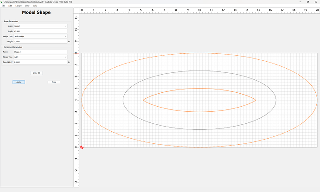Click the Carbide Create app icon in title bar
The width and height of the screenshot is (320, 192).
click(x=2, y=2)
